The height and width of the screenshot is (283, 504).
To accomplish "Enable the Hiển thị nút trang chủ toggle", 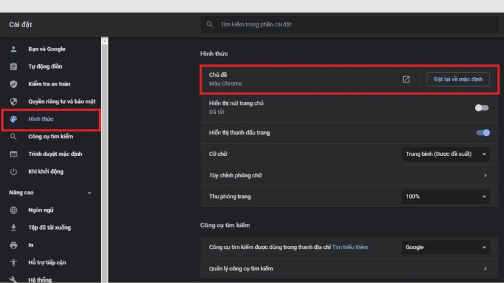I will (x=482, y=108).
